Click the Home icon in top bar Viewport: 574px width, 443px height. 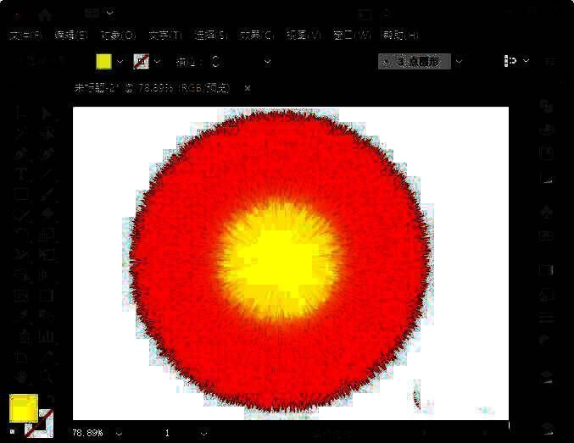coord(45,14)
